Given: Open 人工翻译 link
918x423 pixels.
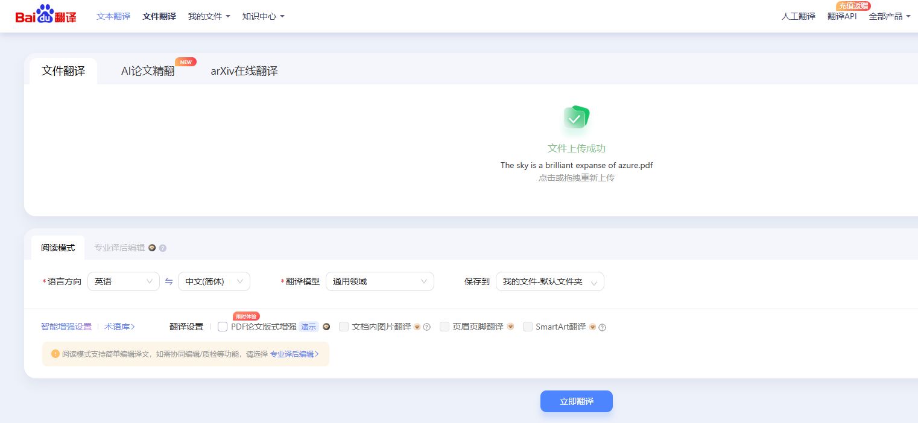Looking at the screenshot, I should point(799,16).
